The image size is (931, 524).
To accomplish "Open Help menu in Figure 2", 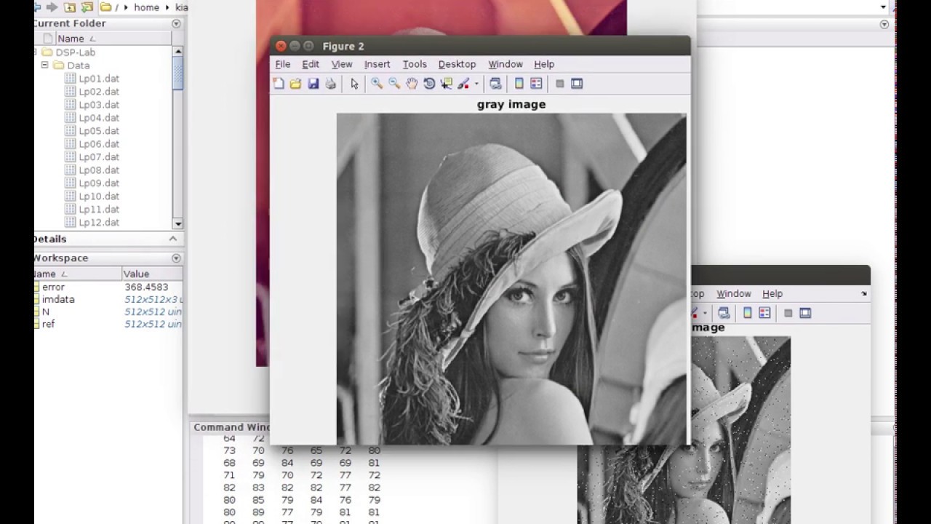I will pyautogui.click(x=544, y=64).
